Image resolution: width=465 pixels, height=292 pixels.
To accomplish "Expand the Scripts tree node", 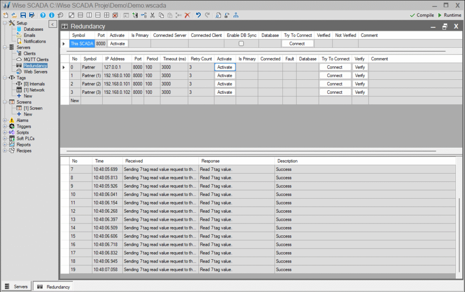I will pyautogui.click(x=4, y=132).
